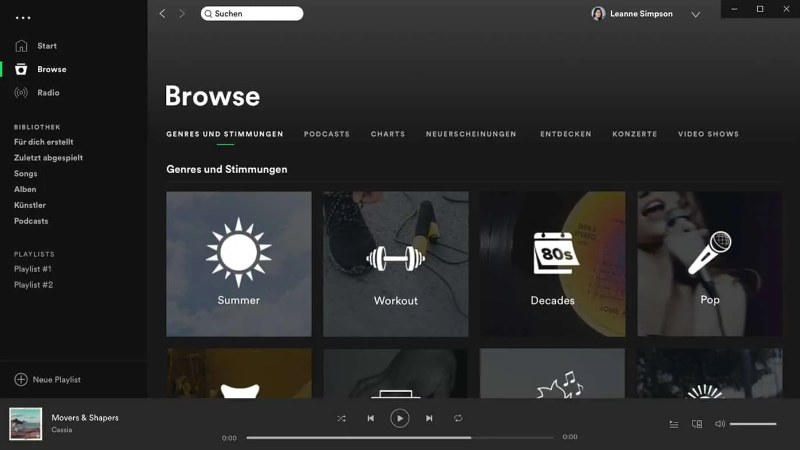800x450 pixels.
Task: Expand the Leanne Simpson account menu
Action: (x=695, y=14)
